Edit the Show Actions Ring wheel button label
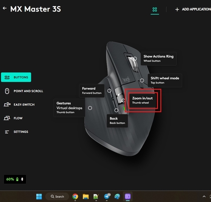Screen dimensions: 211x202 (x=158, y=58)
